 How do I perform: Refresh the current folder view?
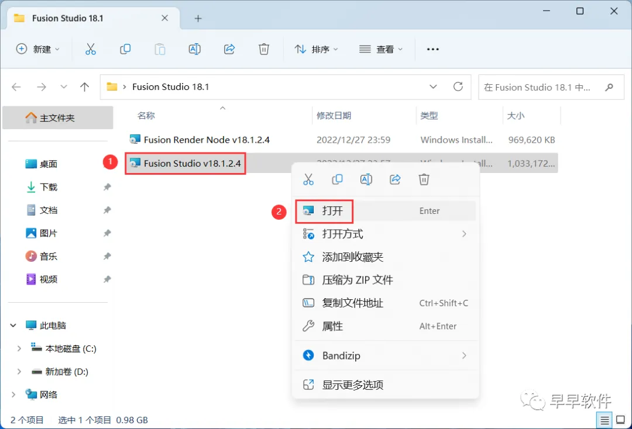point(458,87)
